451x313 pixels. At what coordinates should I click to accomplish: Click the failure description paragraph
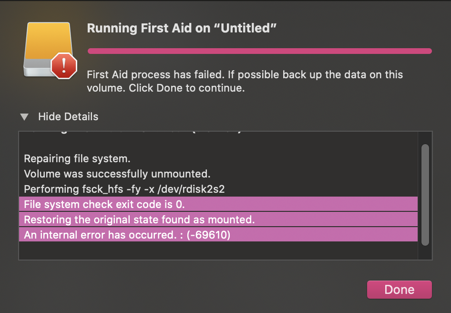[x=244, y=81]
